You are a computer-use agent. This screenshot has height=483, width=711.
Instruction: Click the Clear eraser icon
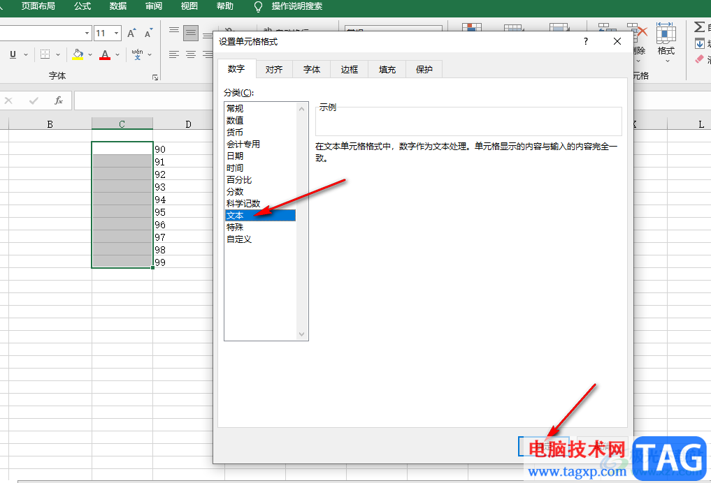point(700,59)
